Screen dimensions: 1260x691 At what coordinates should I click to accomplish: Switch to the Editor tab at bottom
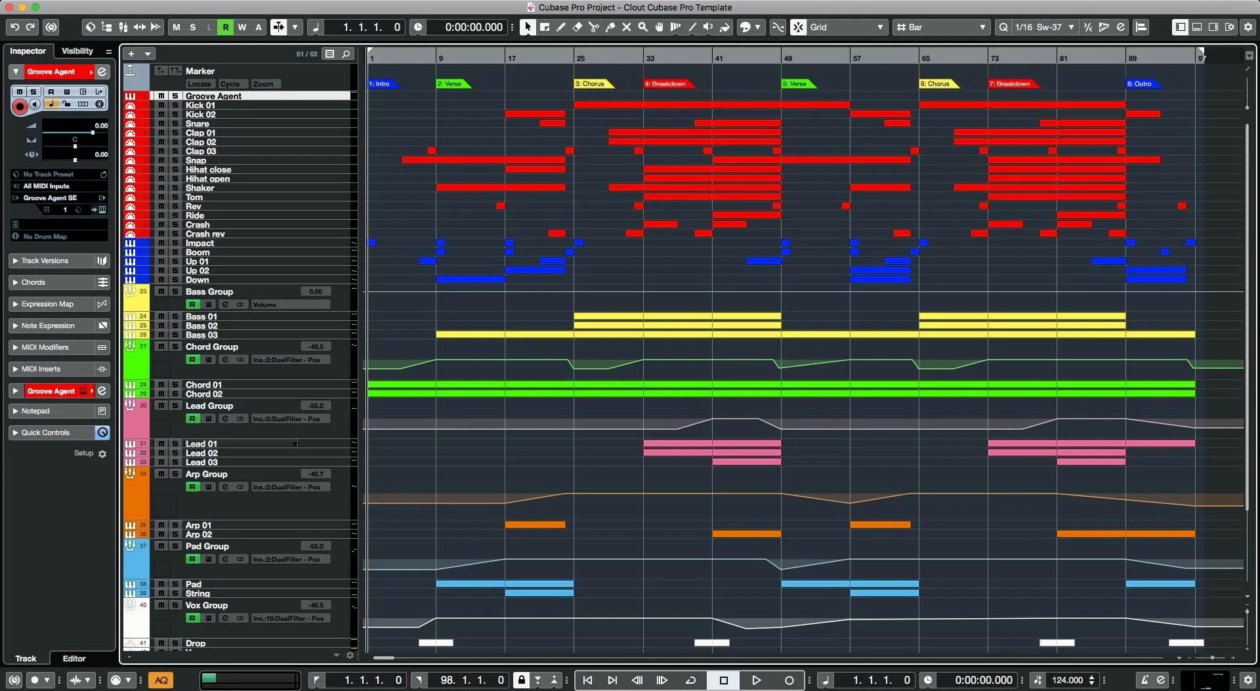(74, 658)
